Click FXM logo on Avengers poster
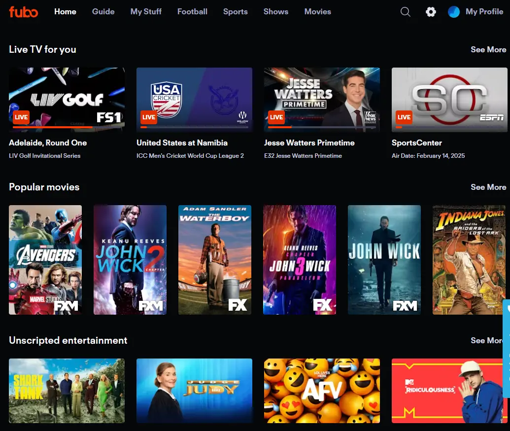The width and height of the screenshot is (510, 431). pyautogui.click(x=66, y=306)
